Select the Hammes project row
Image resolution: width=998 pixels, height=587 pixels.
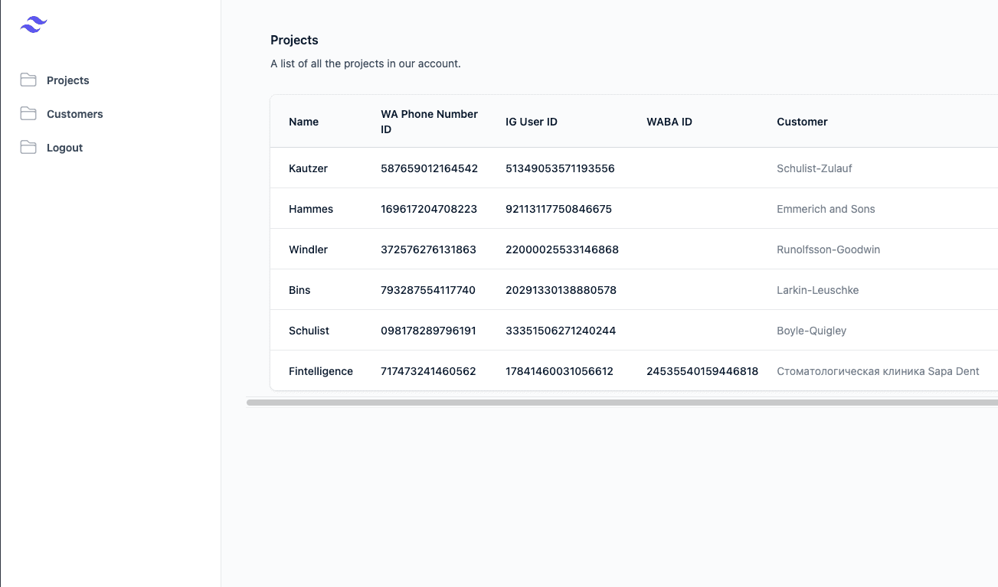pyautogui.click(x=311, y=209)
